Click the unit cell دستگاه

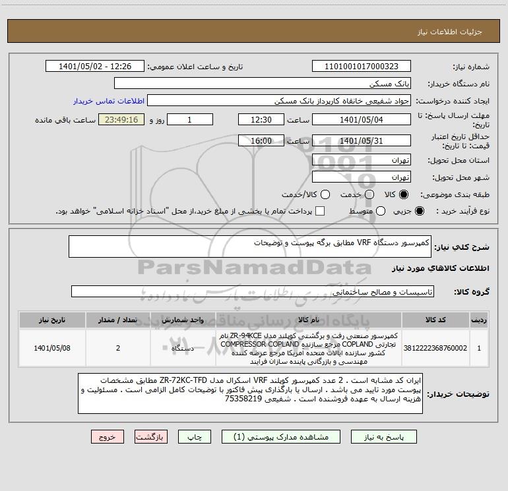pyautogui.click(x=183, y=348)
